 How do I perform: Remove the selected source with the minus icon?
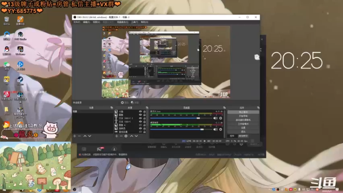point(121,136)
